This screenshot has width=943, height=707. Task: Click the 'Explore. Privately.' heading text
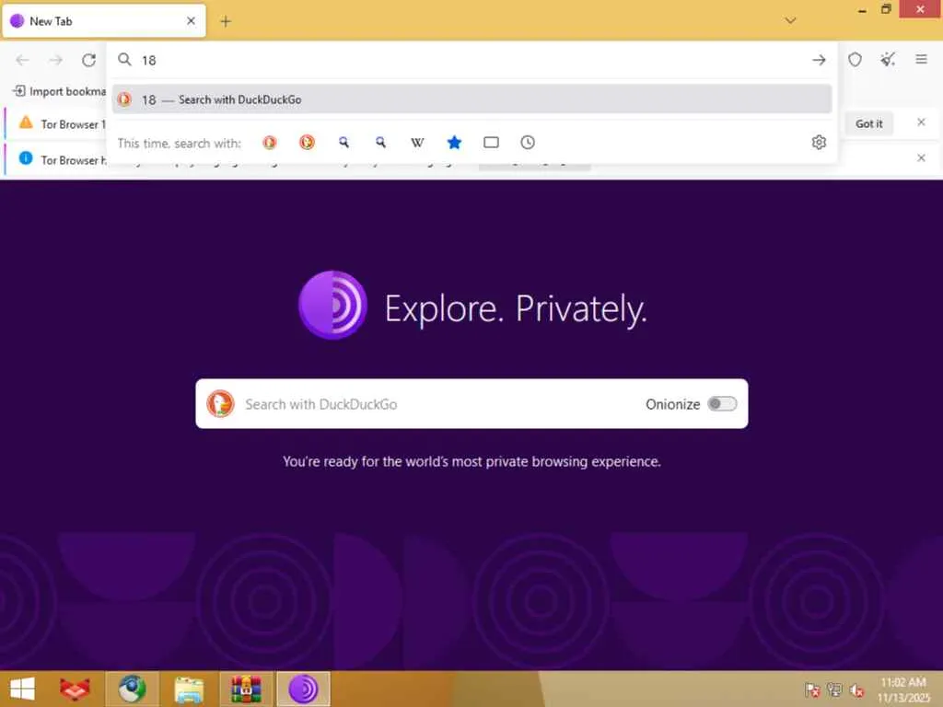click(516, 309)
